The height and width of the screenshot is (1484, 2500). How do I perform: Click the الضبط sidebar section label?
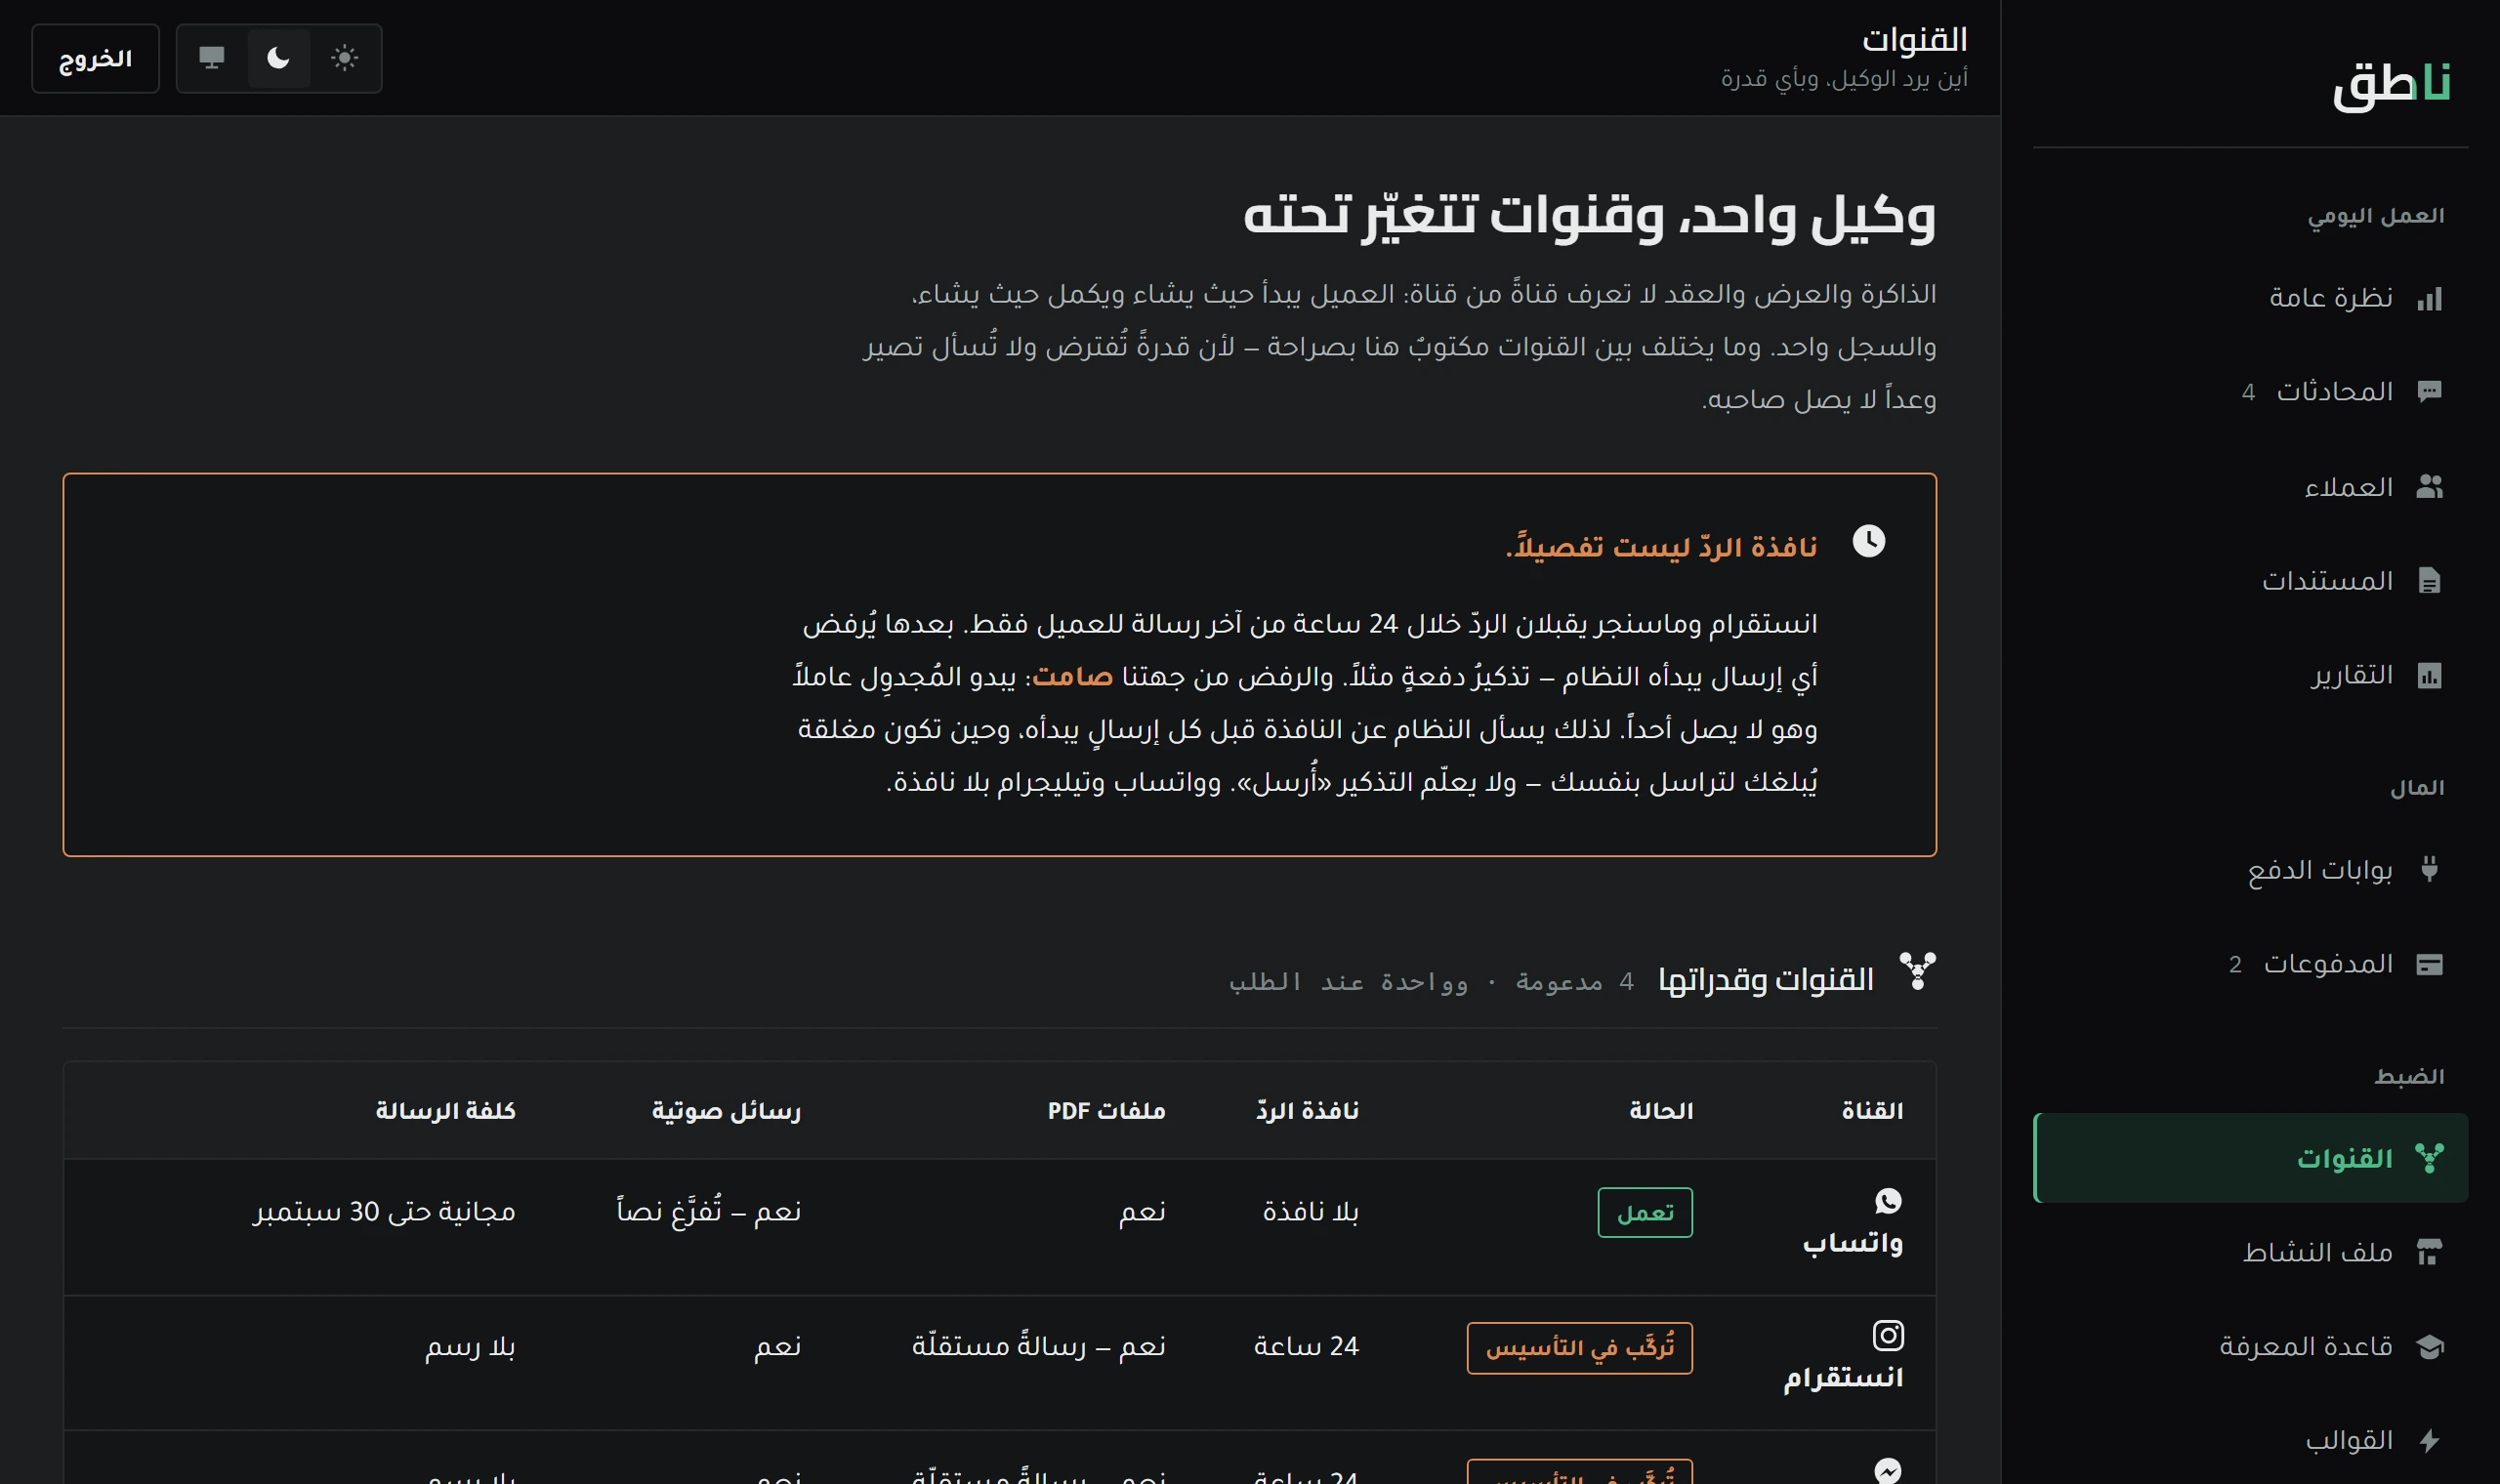[x=2409, y=1076]
